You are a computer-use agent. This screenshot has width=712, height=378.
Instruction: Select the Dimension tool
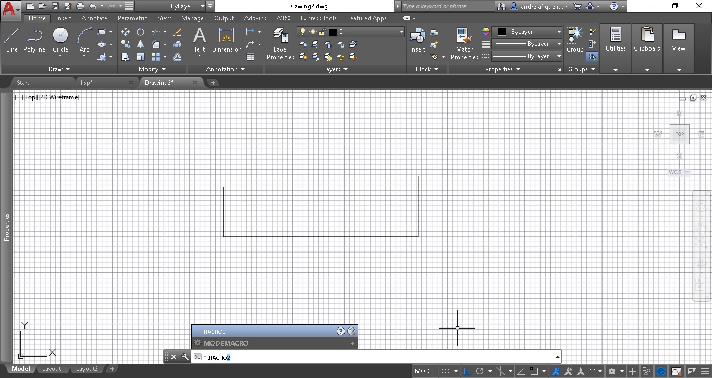[227, 41]
